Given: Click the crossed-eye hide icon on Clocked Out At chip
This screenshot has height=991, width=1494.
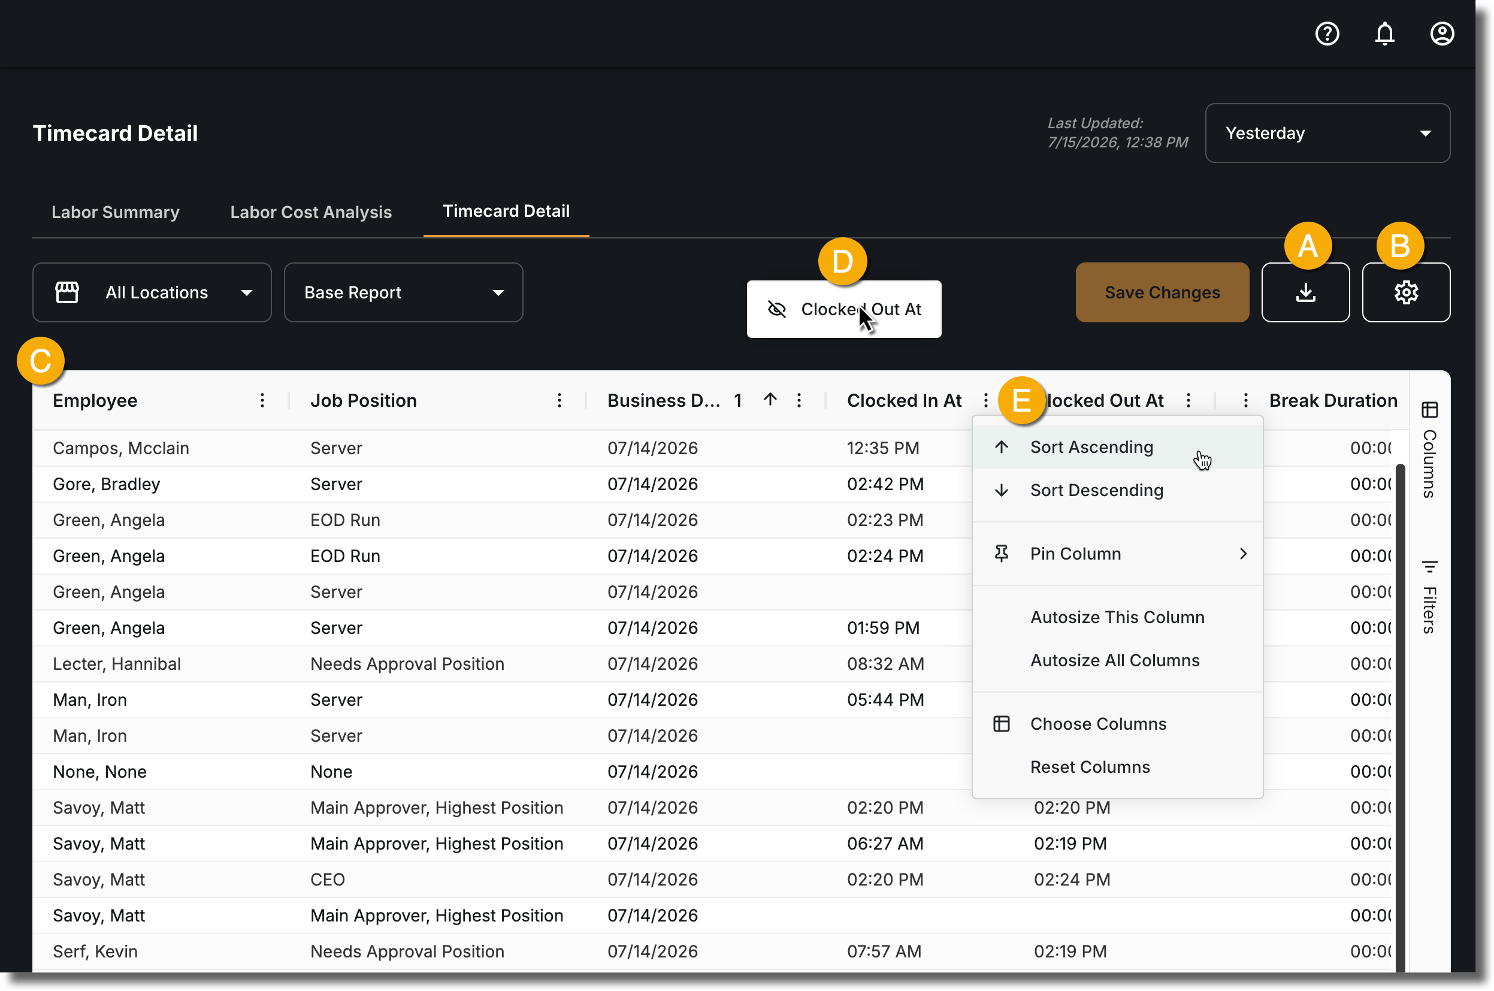Looking at the screenshot, I should click(x=776, y=309).
